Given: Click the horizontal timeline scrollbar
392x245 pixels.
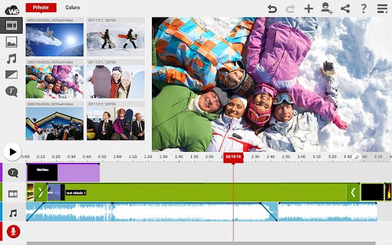Looking at the screenshot, I should tap(201, 243).
